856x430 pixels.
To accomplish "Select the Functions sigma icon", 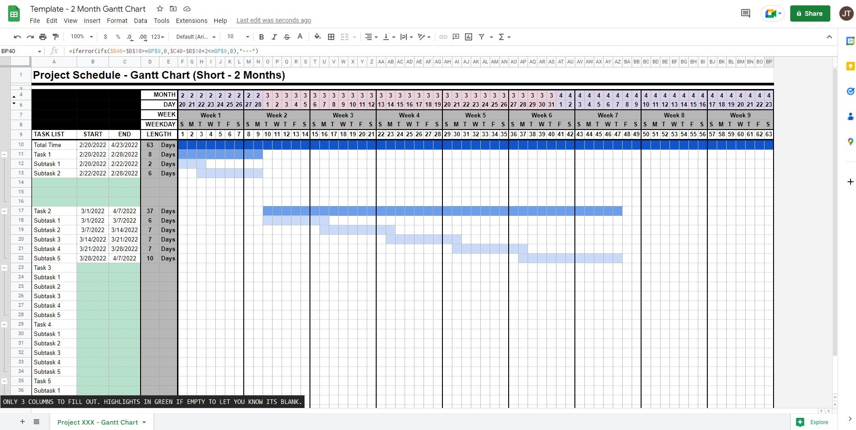I will [501, 37].
